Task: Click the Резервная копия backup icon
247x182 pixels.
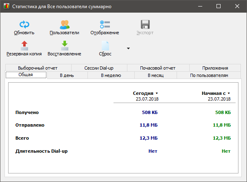Action: click(x=24, y=46)
